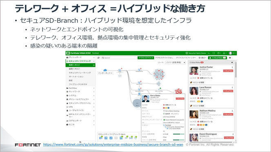
Task: Click the Security Fabric Demo icon
Action: click(x=187, y=53)
